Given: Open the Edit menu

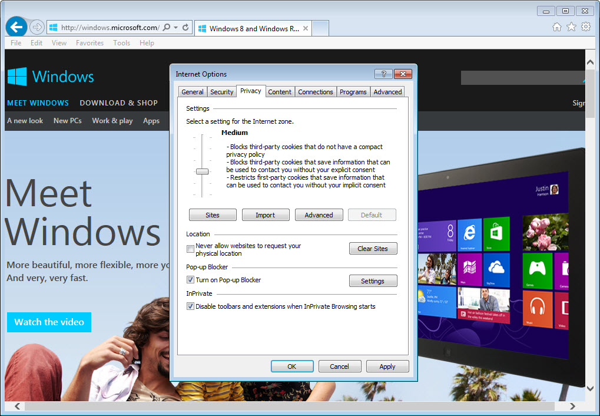Looking at the screenshot, I should pyautogui.click(x=37, y=43).
